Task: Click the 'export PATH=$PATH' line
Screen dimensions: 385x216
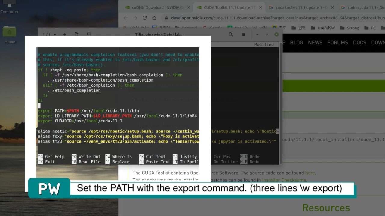Action: (x=88, y=111)
